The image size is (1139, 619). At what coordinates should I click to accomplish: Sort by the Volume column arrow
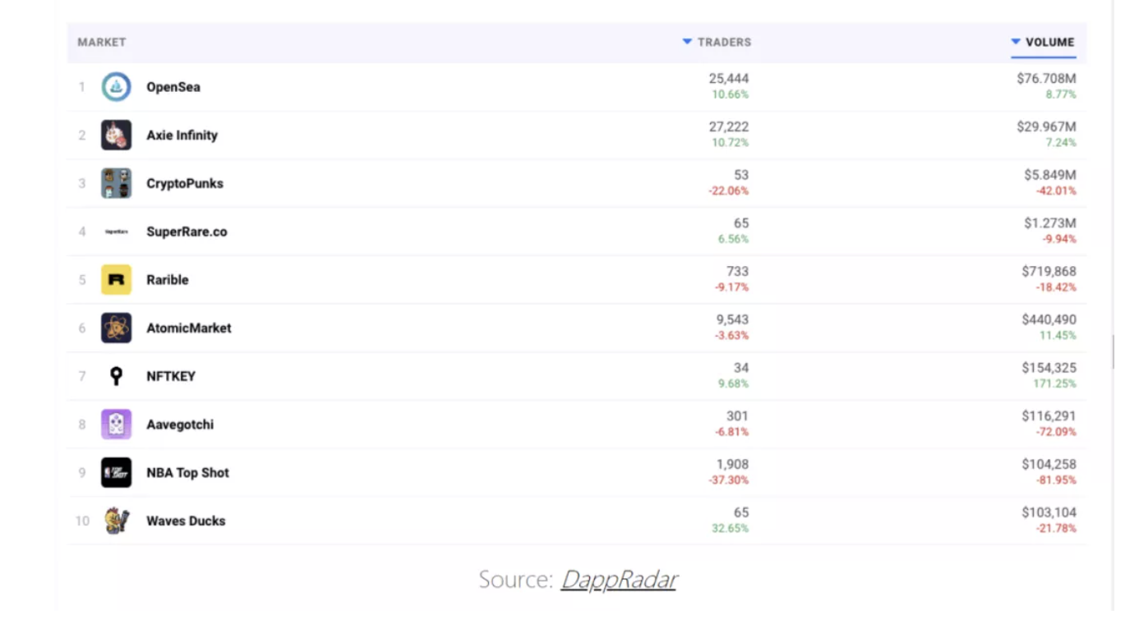click(x=1016, y=42)
